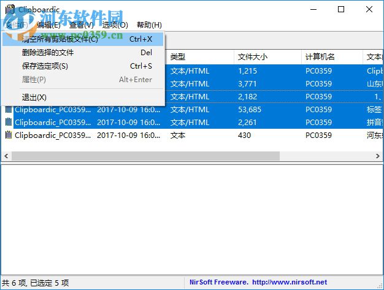Open the 选项(O) menu
The image size is (384, 290).
coord(115,25)
